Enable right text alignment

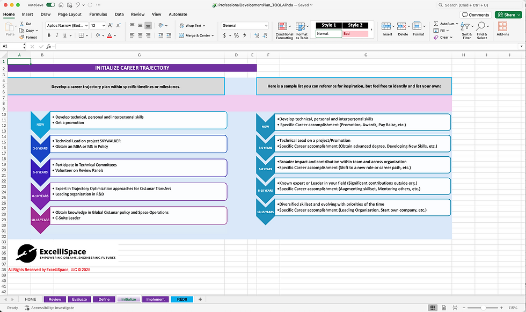click(x=147, y=35)
